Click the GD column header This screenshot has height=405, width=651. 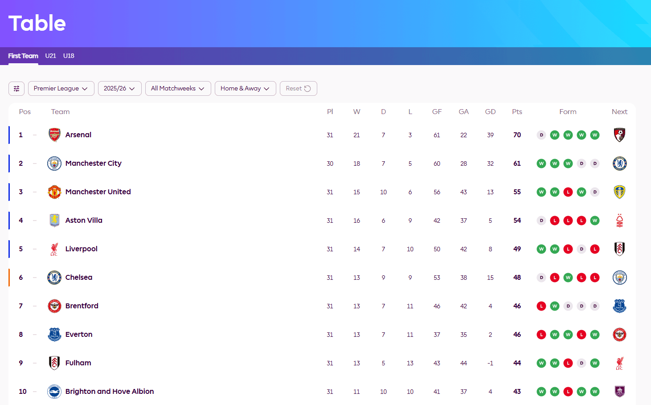[490, 112]
